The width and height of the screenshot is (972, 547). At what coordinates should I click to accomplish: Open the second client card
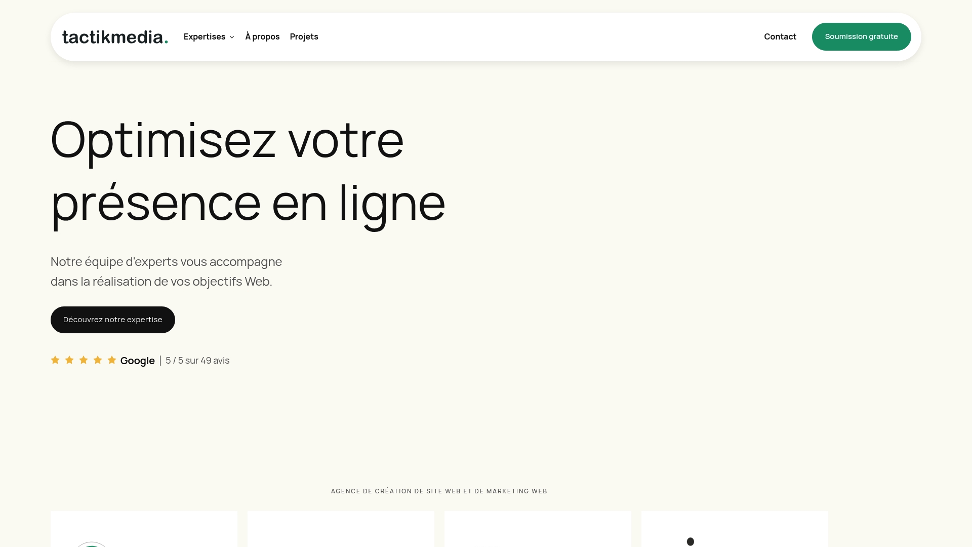click(x=341, y=529)
